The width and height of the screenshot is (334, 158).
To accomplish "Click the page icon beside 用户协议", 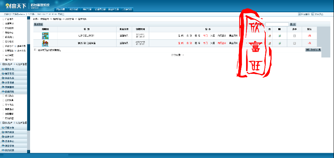I will tap(3, 60).
